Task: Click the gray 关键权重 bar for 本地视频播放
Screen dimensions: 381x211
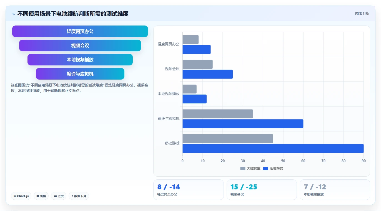Action: coord(189,89)
